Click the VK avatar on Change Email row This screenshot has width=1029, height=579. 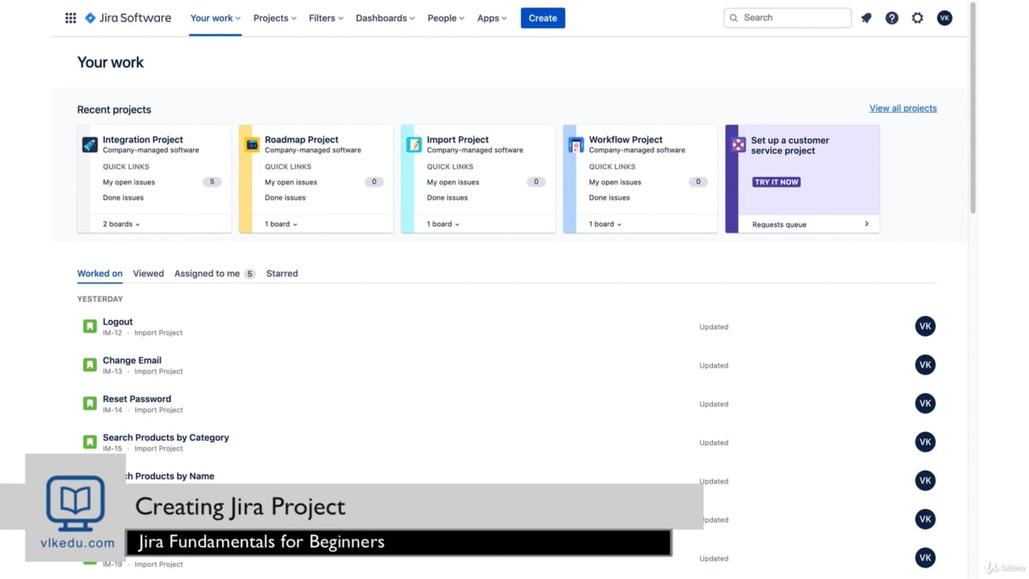click(925, 365)
